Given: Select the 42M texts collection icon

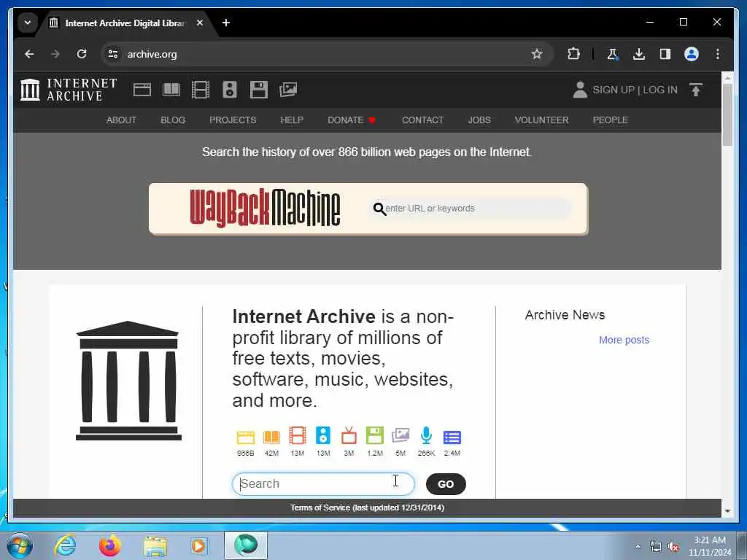Looking at the screenshot, I should click(271, 437).
